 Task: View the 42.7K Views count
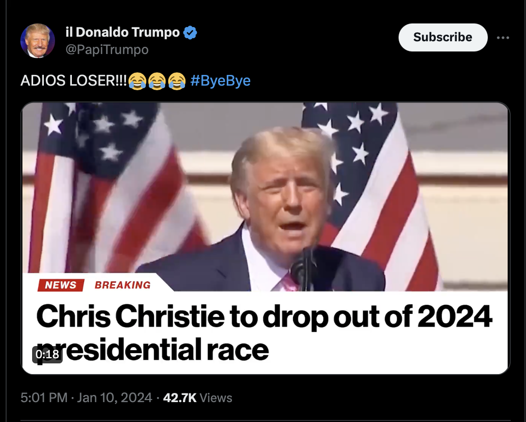[x=198, y=398]
